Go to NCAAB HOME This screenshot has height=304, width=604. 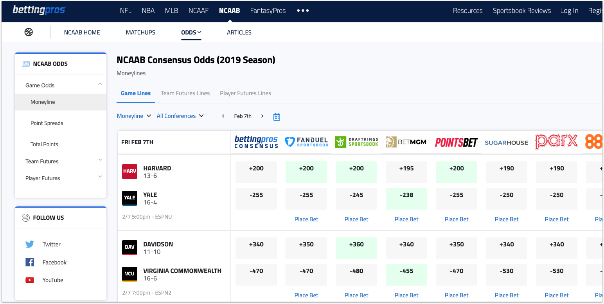click(82, 33)
